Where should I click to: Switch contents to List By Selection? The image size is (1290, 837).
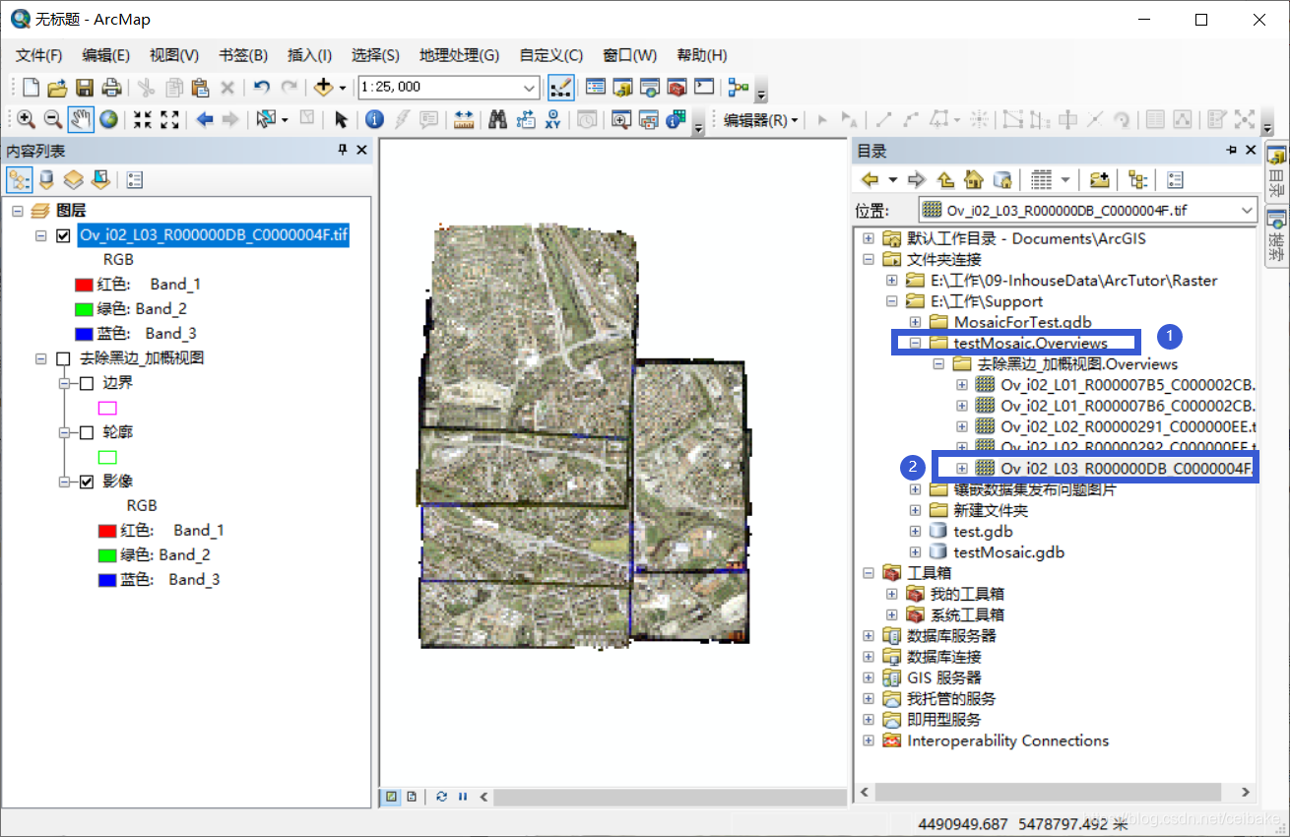click(99, 179)
